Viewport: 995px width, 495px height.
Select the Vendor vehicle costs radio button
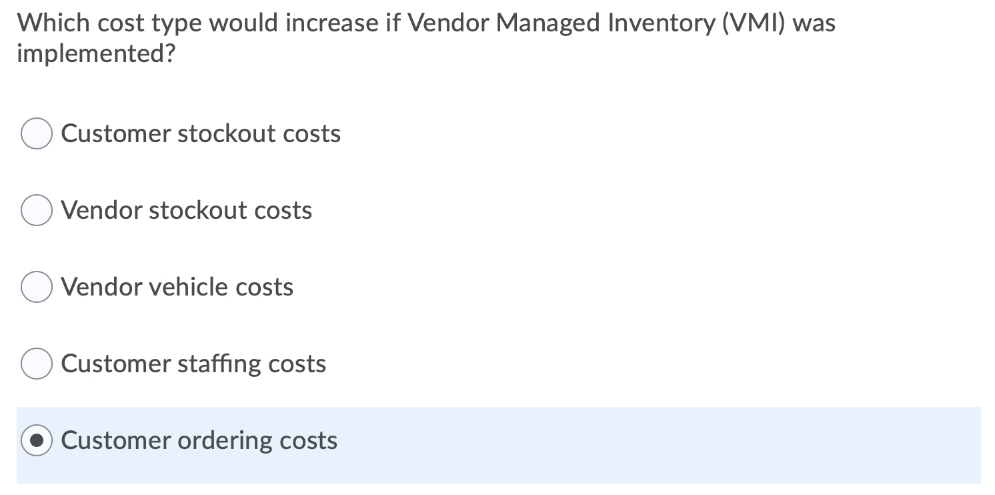[x=37, y=287]
